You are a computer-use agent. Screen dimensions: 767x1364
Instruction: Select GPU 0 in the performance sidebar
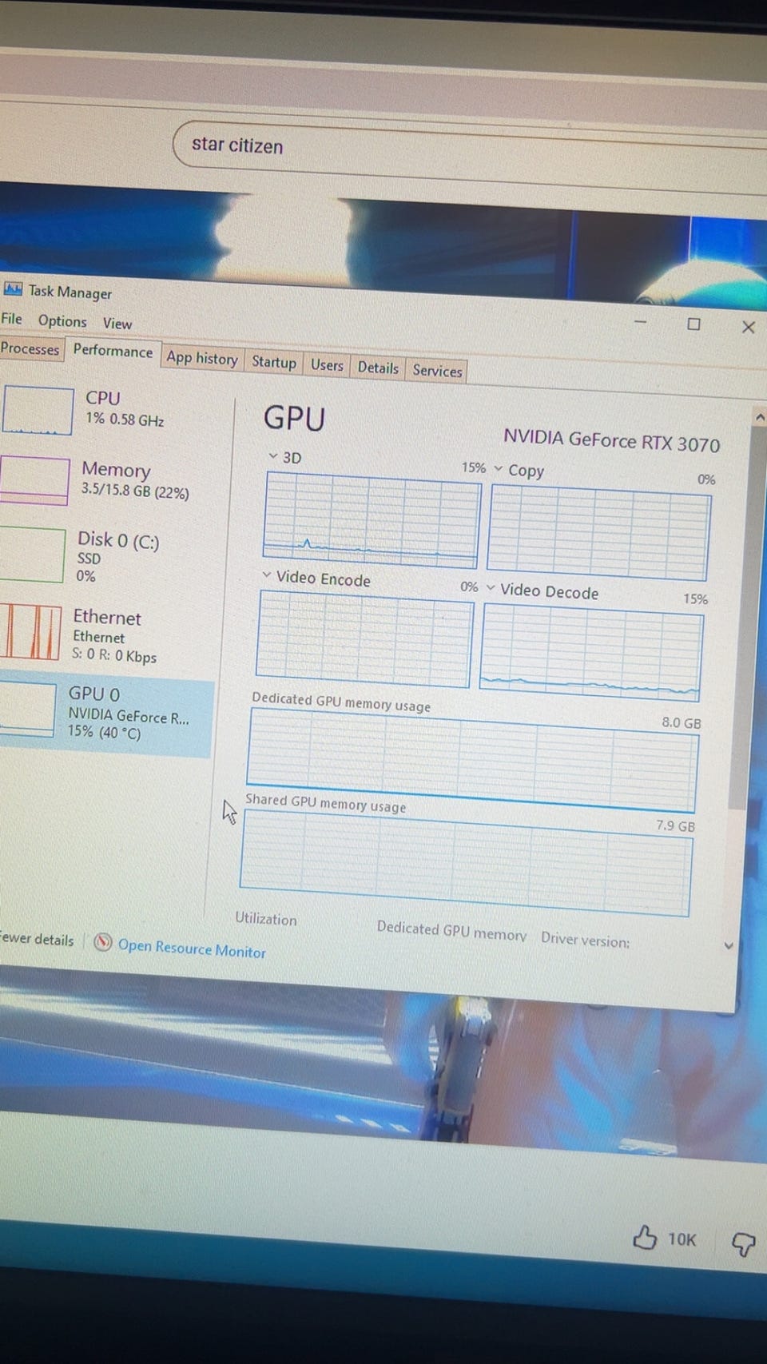click(x=107, y=713)
